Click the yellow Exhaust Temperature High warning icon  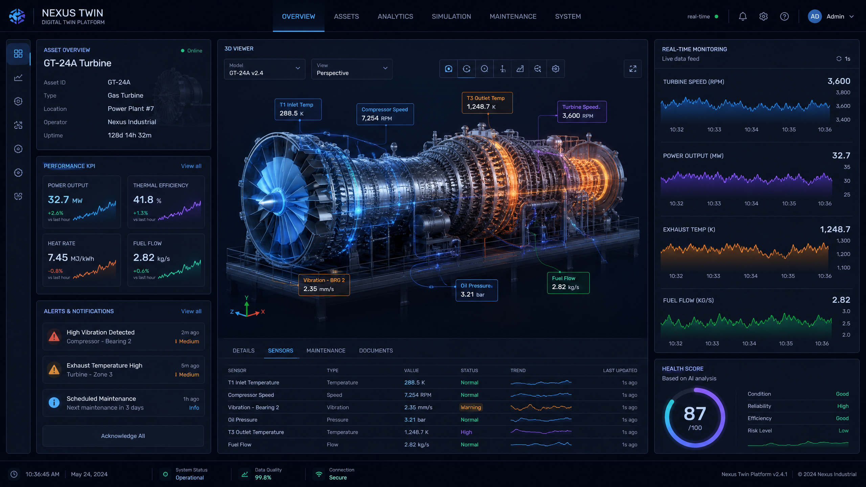pos(54,369)
